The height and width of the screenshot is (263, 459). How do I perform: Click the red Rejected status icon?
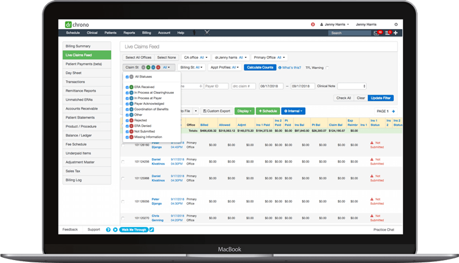click(x=131, y=120)
